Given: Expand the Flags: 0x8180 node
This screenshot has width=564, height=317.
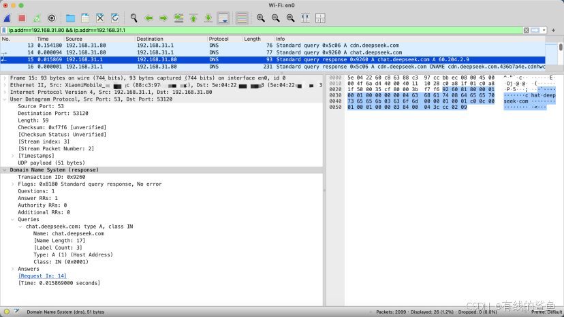Looking at the screenshot, I should tap(12, 184).
